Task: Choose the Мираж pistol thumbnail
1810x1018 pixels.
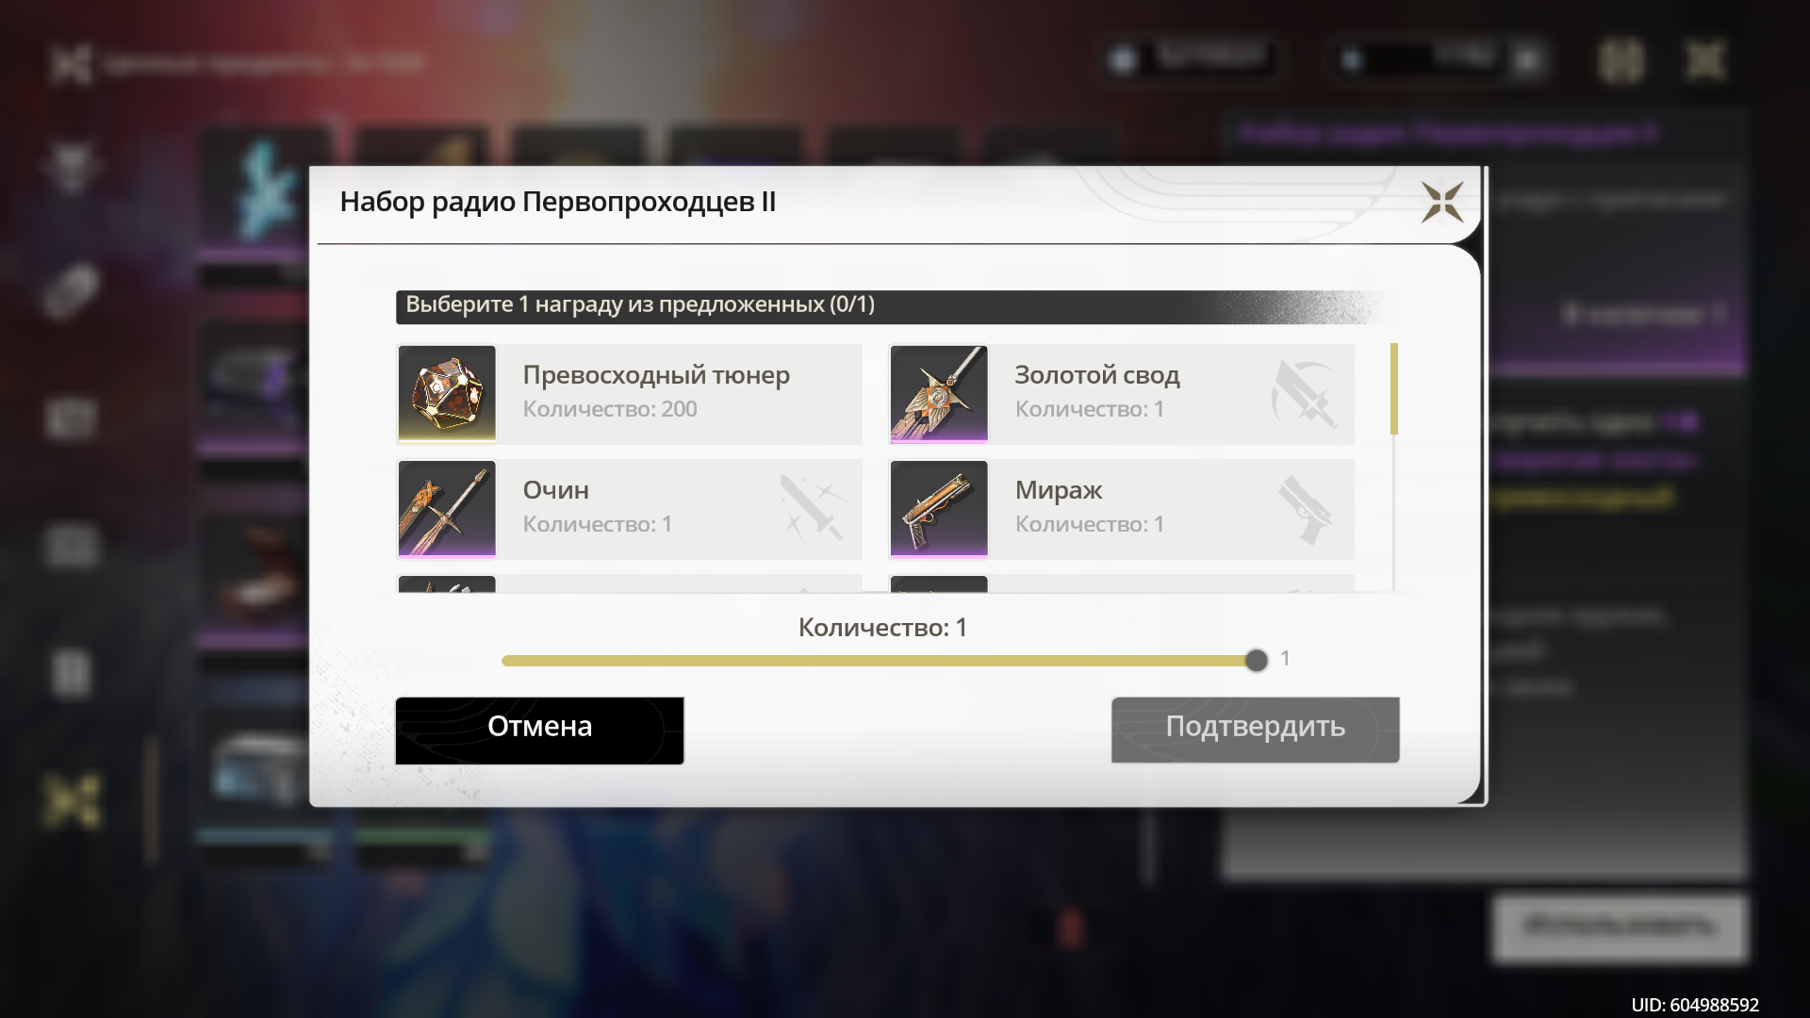Action: click(x=939, y=509)
